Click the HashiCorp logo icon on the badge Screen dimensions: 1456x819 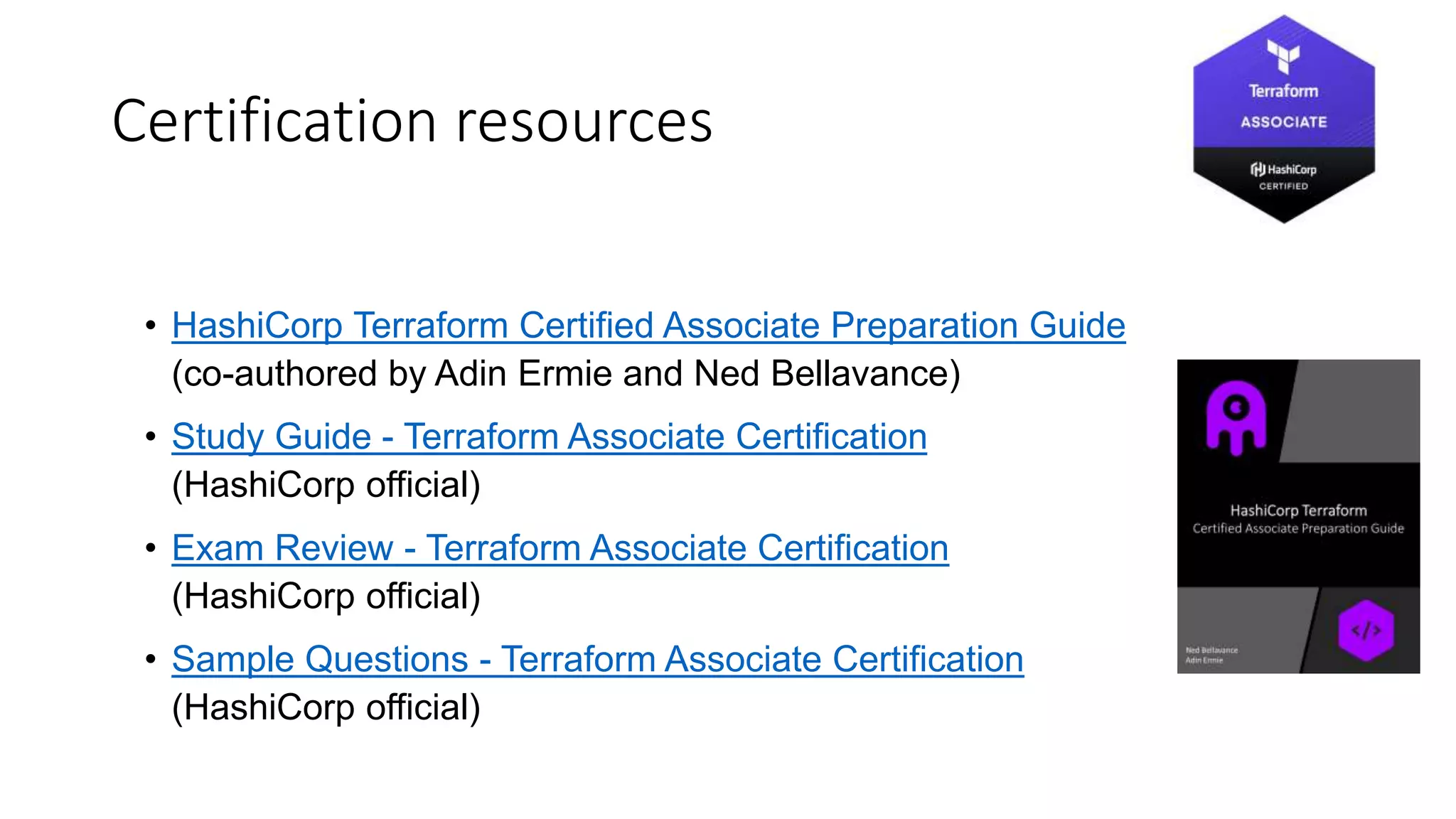pyautogui.click(x=1258, y=169)
